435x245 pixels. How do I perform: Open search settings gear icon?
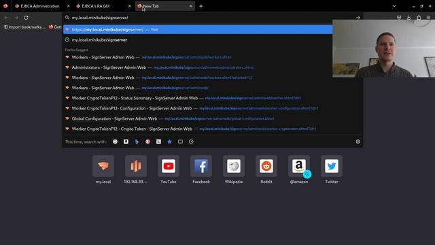[358, 142]
